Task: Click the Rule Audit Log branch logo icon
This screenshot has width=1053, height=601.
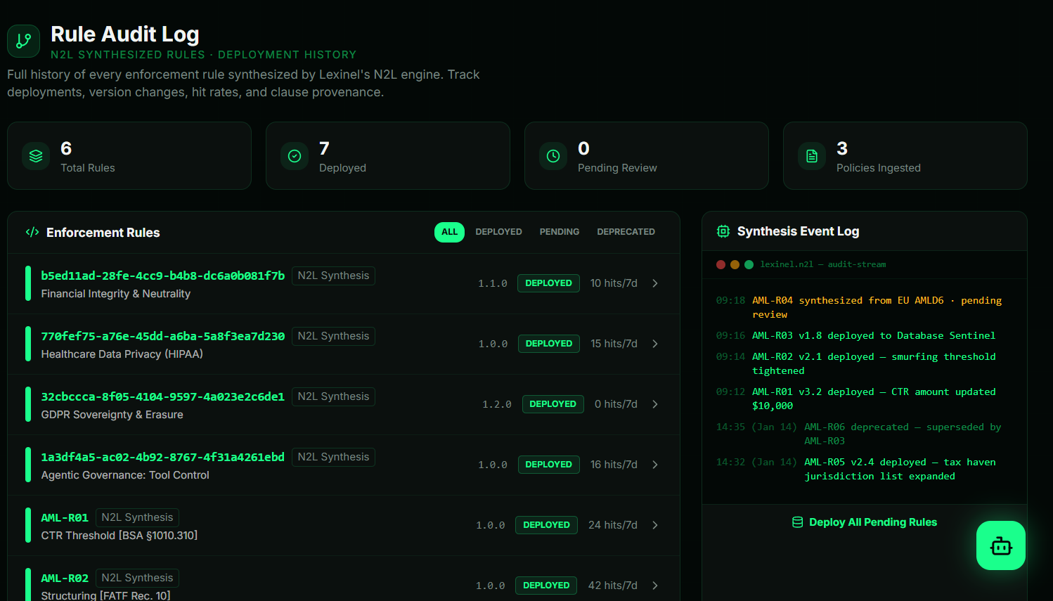Action: 22,41
